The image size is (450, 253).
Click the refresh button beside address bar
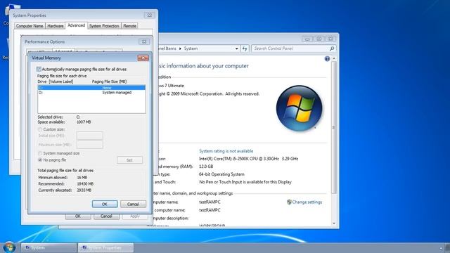pyautogui.click(x=245, y=48)
